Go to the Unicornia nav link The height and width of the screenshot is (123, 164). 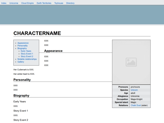click(14, 3)
